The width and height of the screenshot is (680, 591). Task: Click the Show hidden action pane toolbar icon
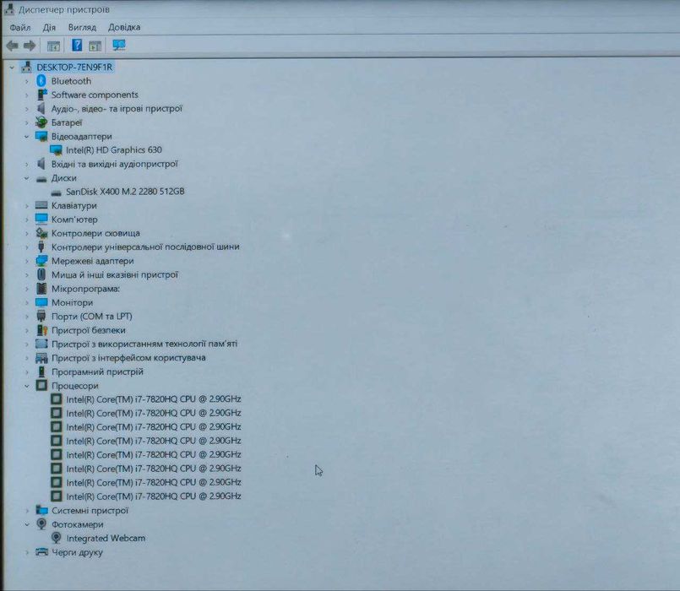click(95, 46)
